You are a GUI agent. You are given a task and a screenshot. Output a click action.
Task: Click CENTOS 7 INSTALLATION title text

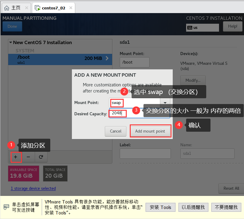(214, 18)
